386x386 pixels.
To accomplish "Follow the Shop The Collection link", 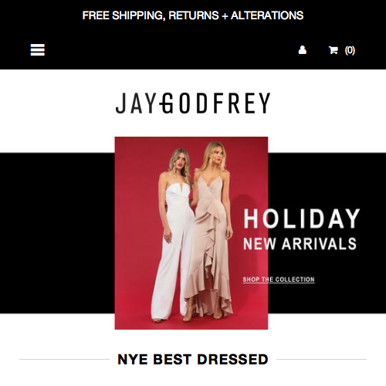I will click(279, 279).
